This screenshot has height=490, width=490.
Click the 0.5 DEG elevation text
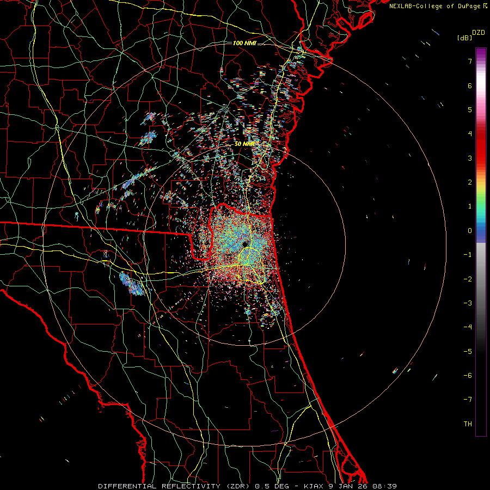[x=273, y=486]
